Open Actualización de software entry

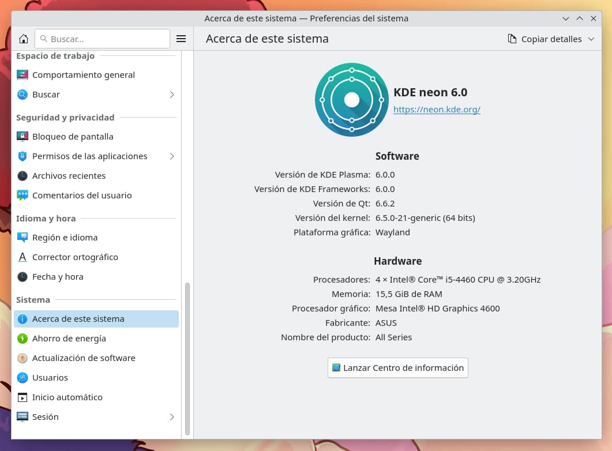point(96,358)
